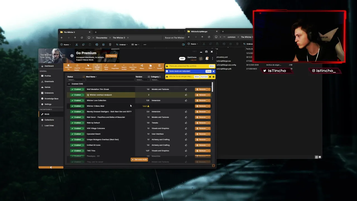
Task: Toggle Enabled for Witcher 3 Menu Mod
Action: (76, 106)
